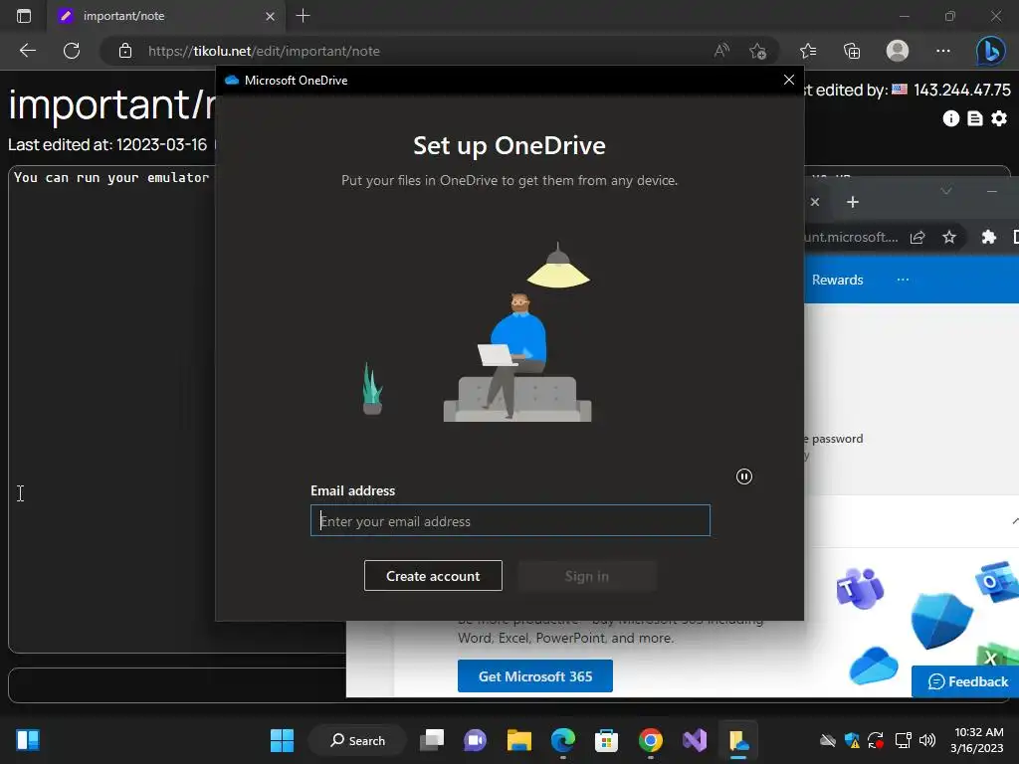Show note info icon on tikolu page

pyautogui.click(x=950, y=118)
